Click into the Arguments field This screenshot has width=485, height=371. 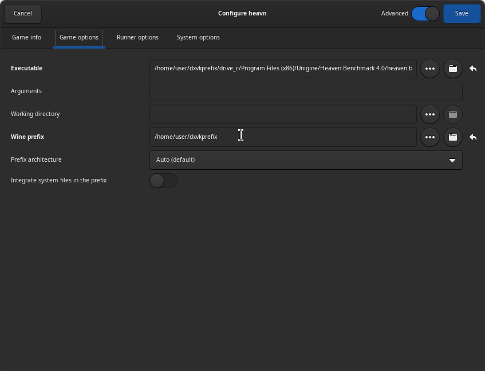pos(306,91)
